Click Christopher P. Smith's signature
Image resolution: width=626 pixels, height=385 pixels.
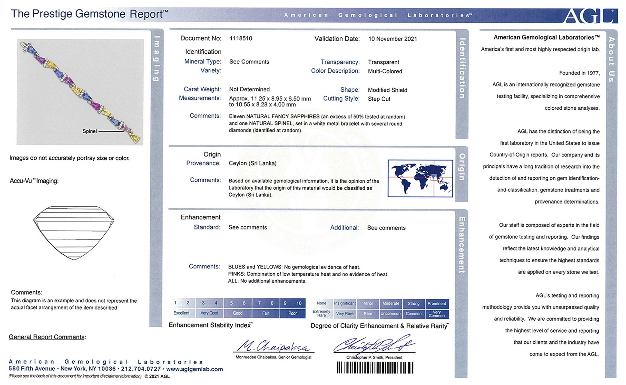tap(374, 344)
